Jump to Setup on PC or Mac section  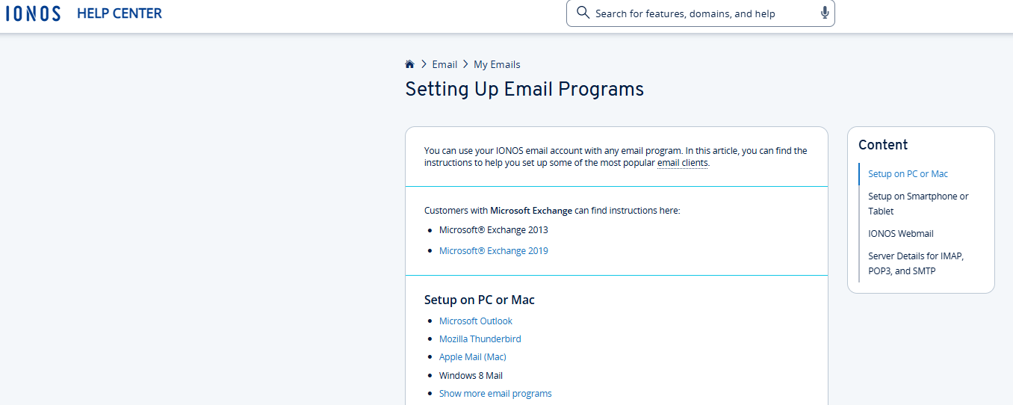908,174
